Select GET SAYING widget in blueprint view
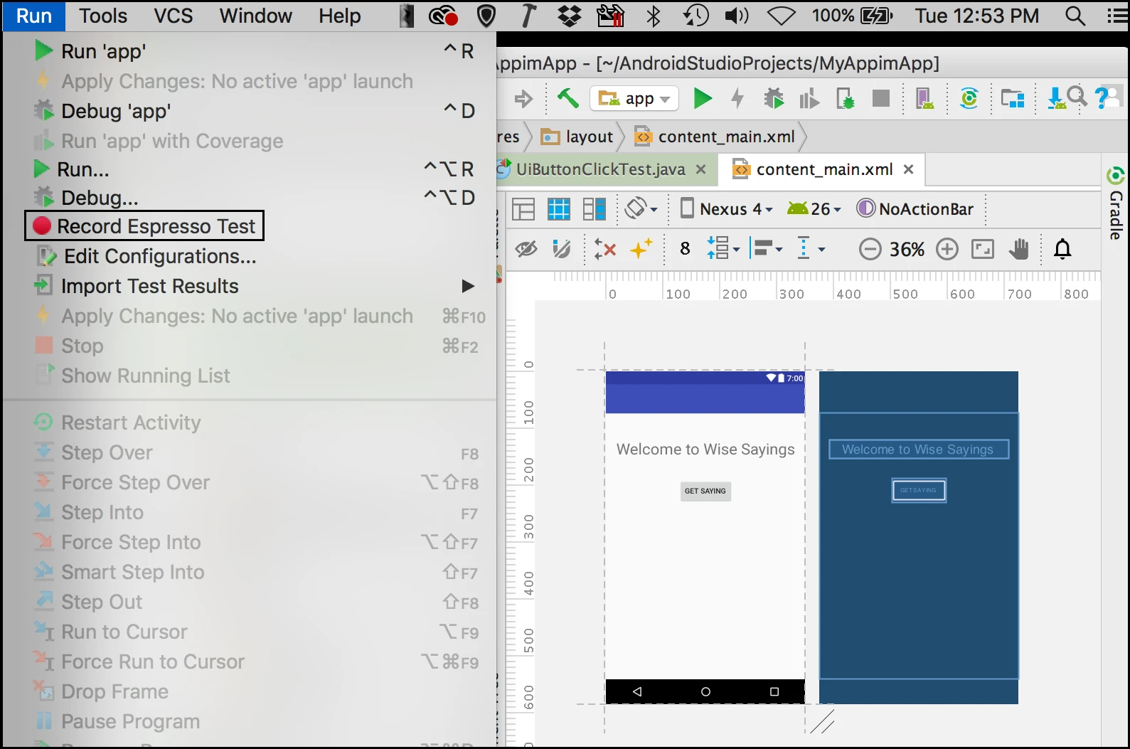 coord(919,490)
